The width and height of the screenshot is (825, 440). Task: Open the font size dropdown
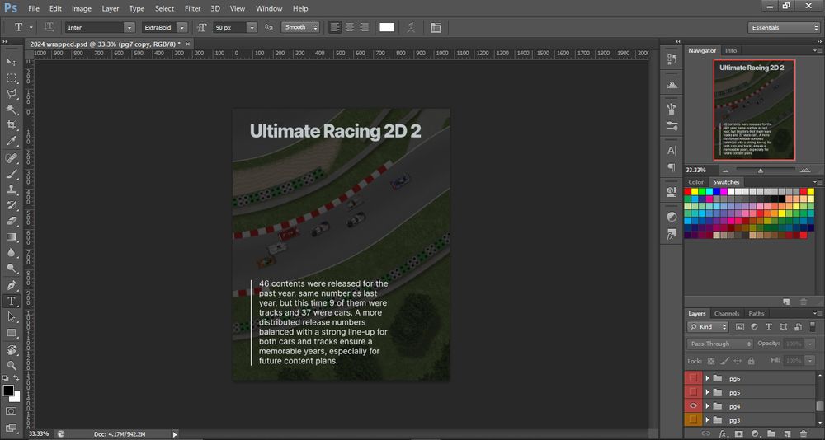(252, 28)
